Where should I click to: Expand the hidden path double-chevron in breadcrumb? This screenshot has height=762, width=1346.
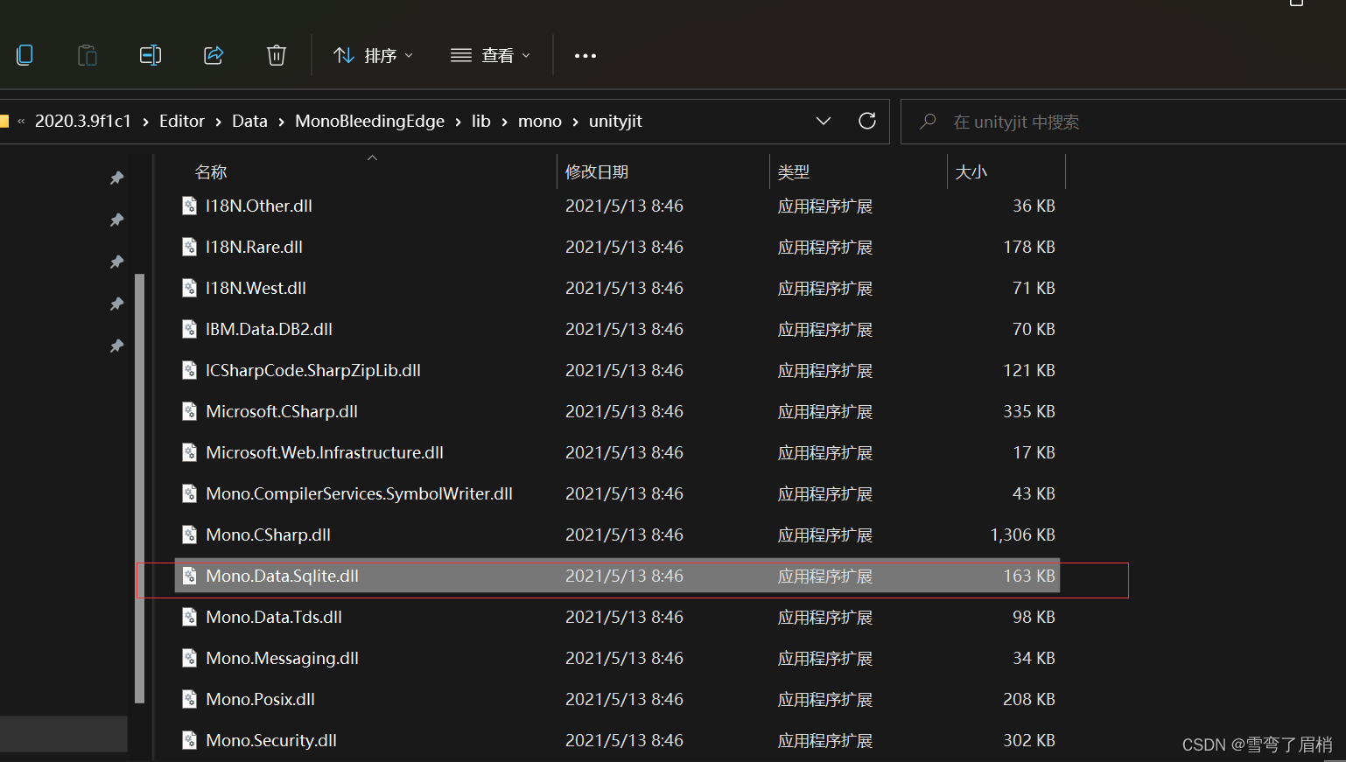(x=21, y=122)
